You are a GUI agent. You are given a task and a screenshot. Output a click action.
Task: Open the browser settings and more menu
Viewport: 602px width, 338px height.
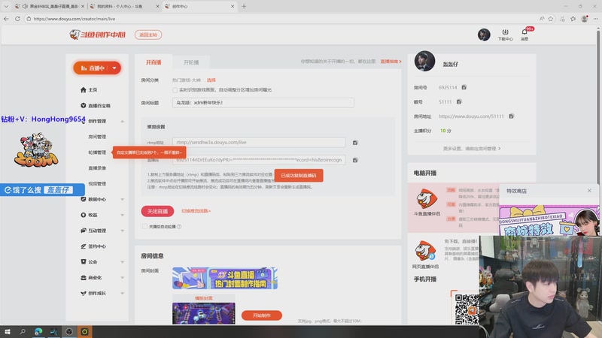pos(595,18)
